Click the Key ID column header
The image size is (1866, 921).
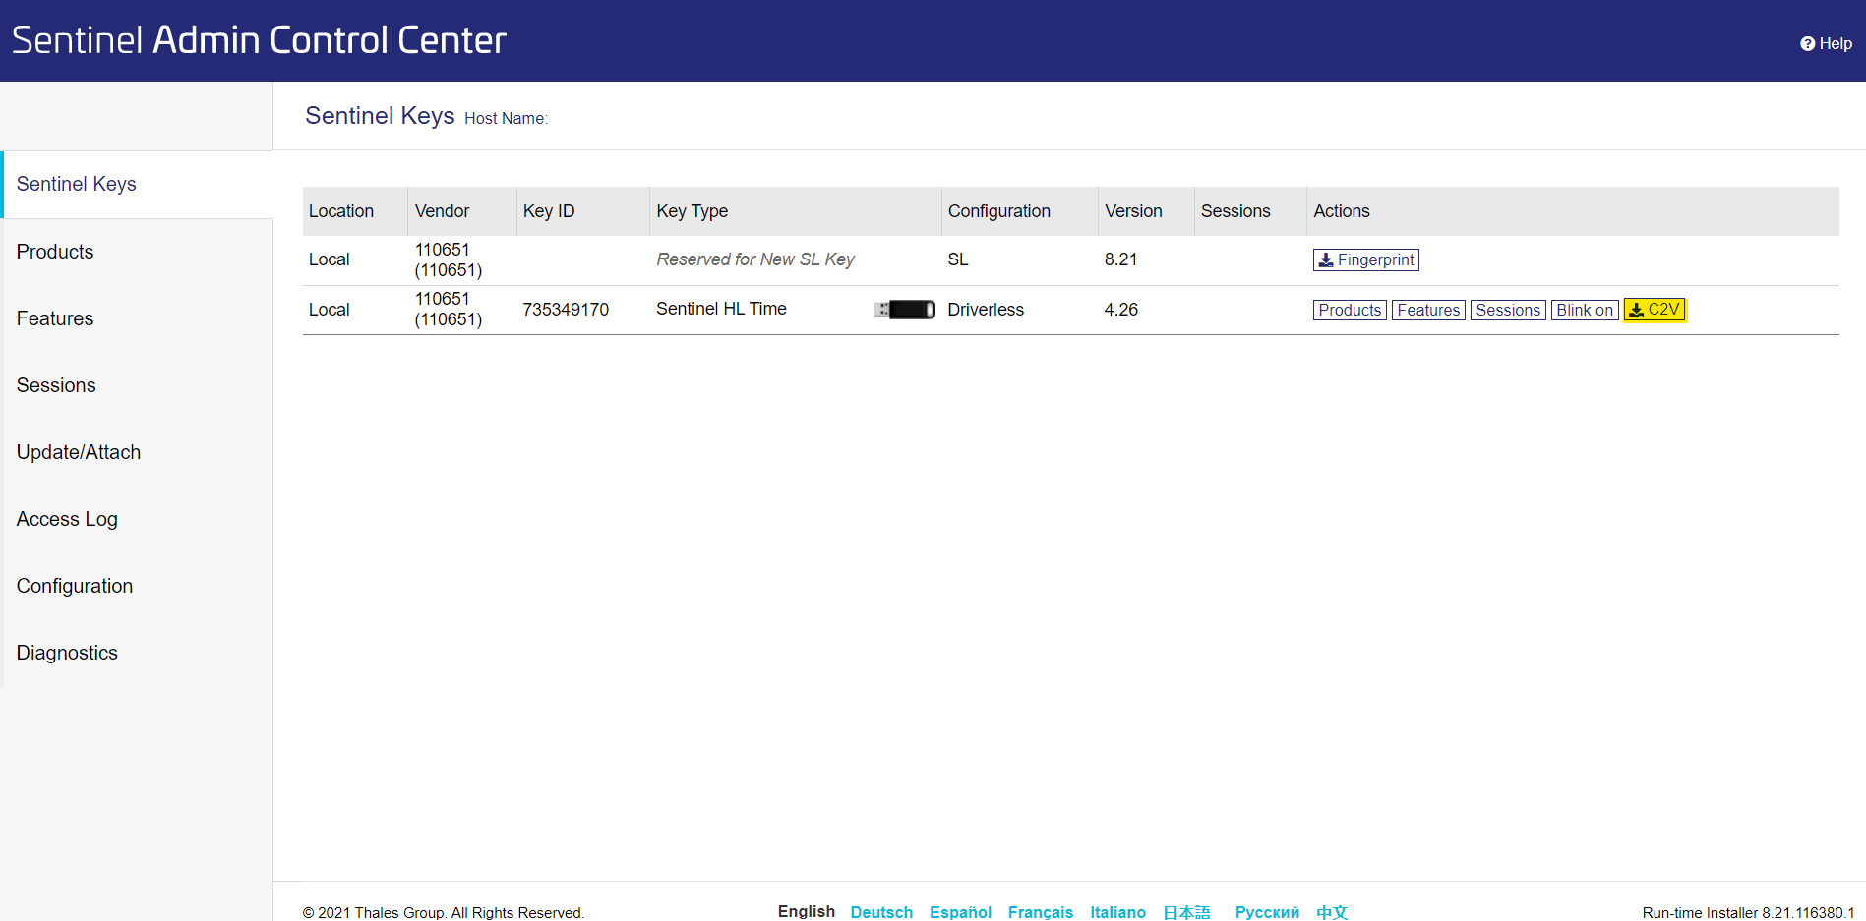coord(549,211)
